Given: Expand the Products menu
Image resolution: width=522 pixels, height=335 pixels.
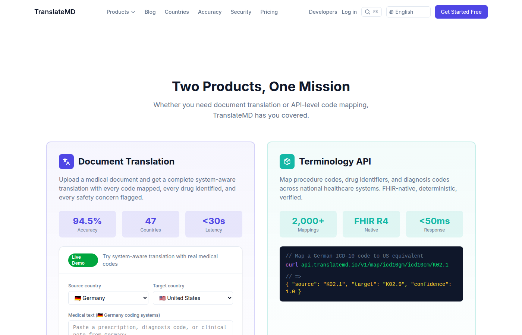Looking at the screenshot, I should [121, 12].
